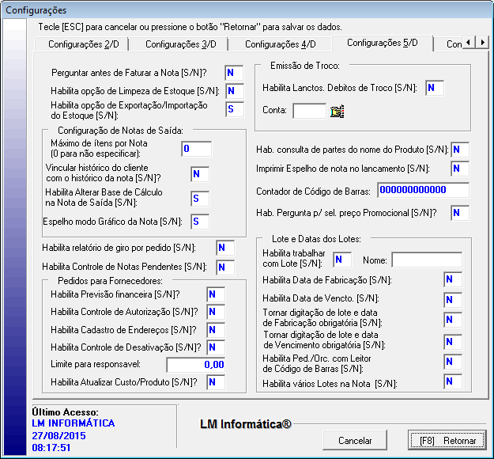The image size is (494, 459).
Task: Toggle Habilita Previsão financeira S/N field
Action: [216, 294]
